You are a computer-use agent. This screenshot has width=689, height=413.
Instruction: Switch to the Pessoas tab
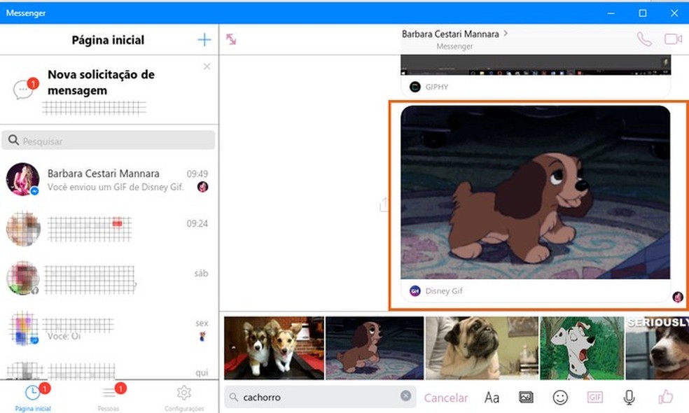pyautogui.click(x=109, y=395)
